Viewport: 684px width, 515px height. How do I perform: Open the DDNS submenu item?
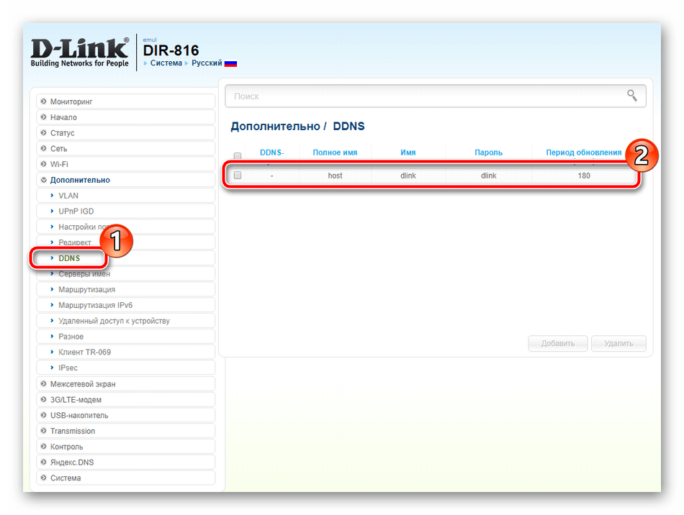pos(125,258)
